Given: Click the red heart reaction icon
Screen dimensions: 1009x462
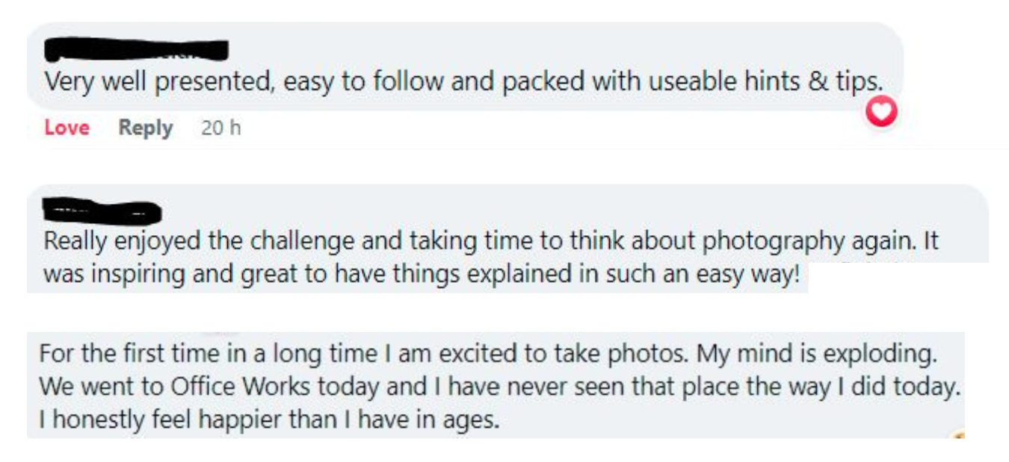Looking at the screenshot, I should (x=881, y=113).
